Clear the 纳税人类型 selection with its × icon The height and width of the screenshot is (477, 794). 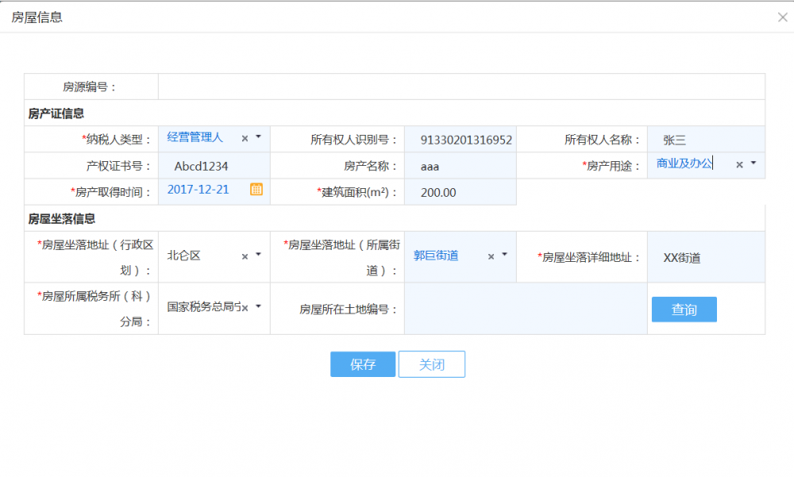[245, 138]
